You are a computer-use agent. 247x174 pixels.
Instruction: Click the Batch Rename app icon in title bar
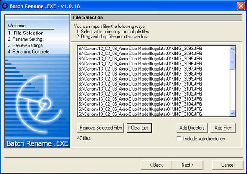tap(5, 6)
